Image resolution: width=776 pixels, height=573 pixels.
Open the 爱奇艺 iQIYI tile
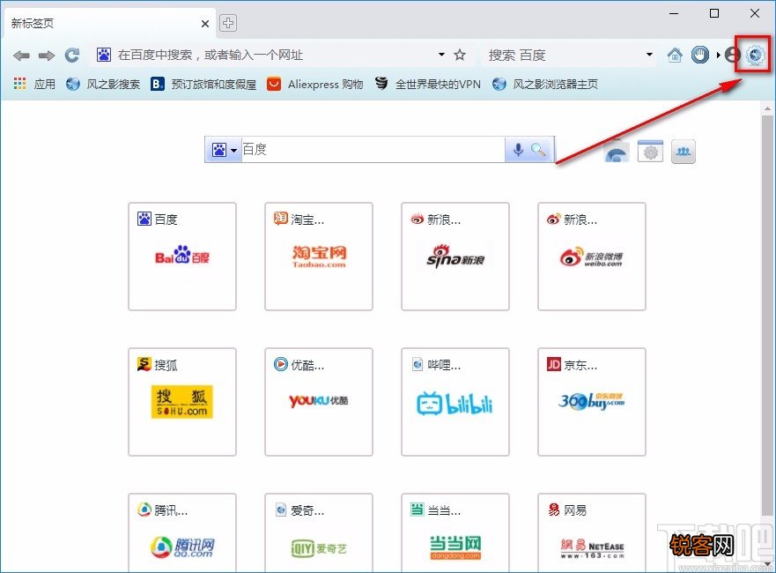tap(319, 532)
